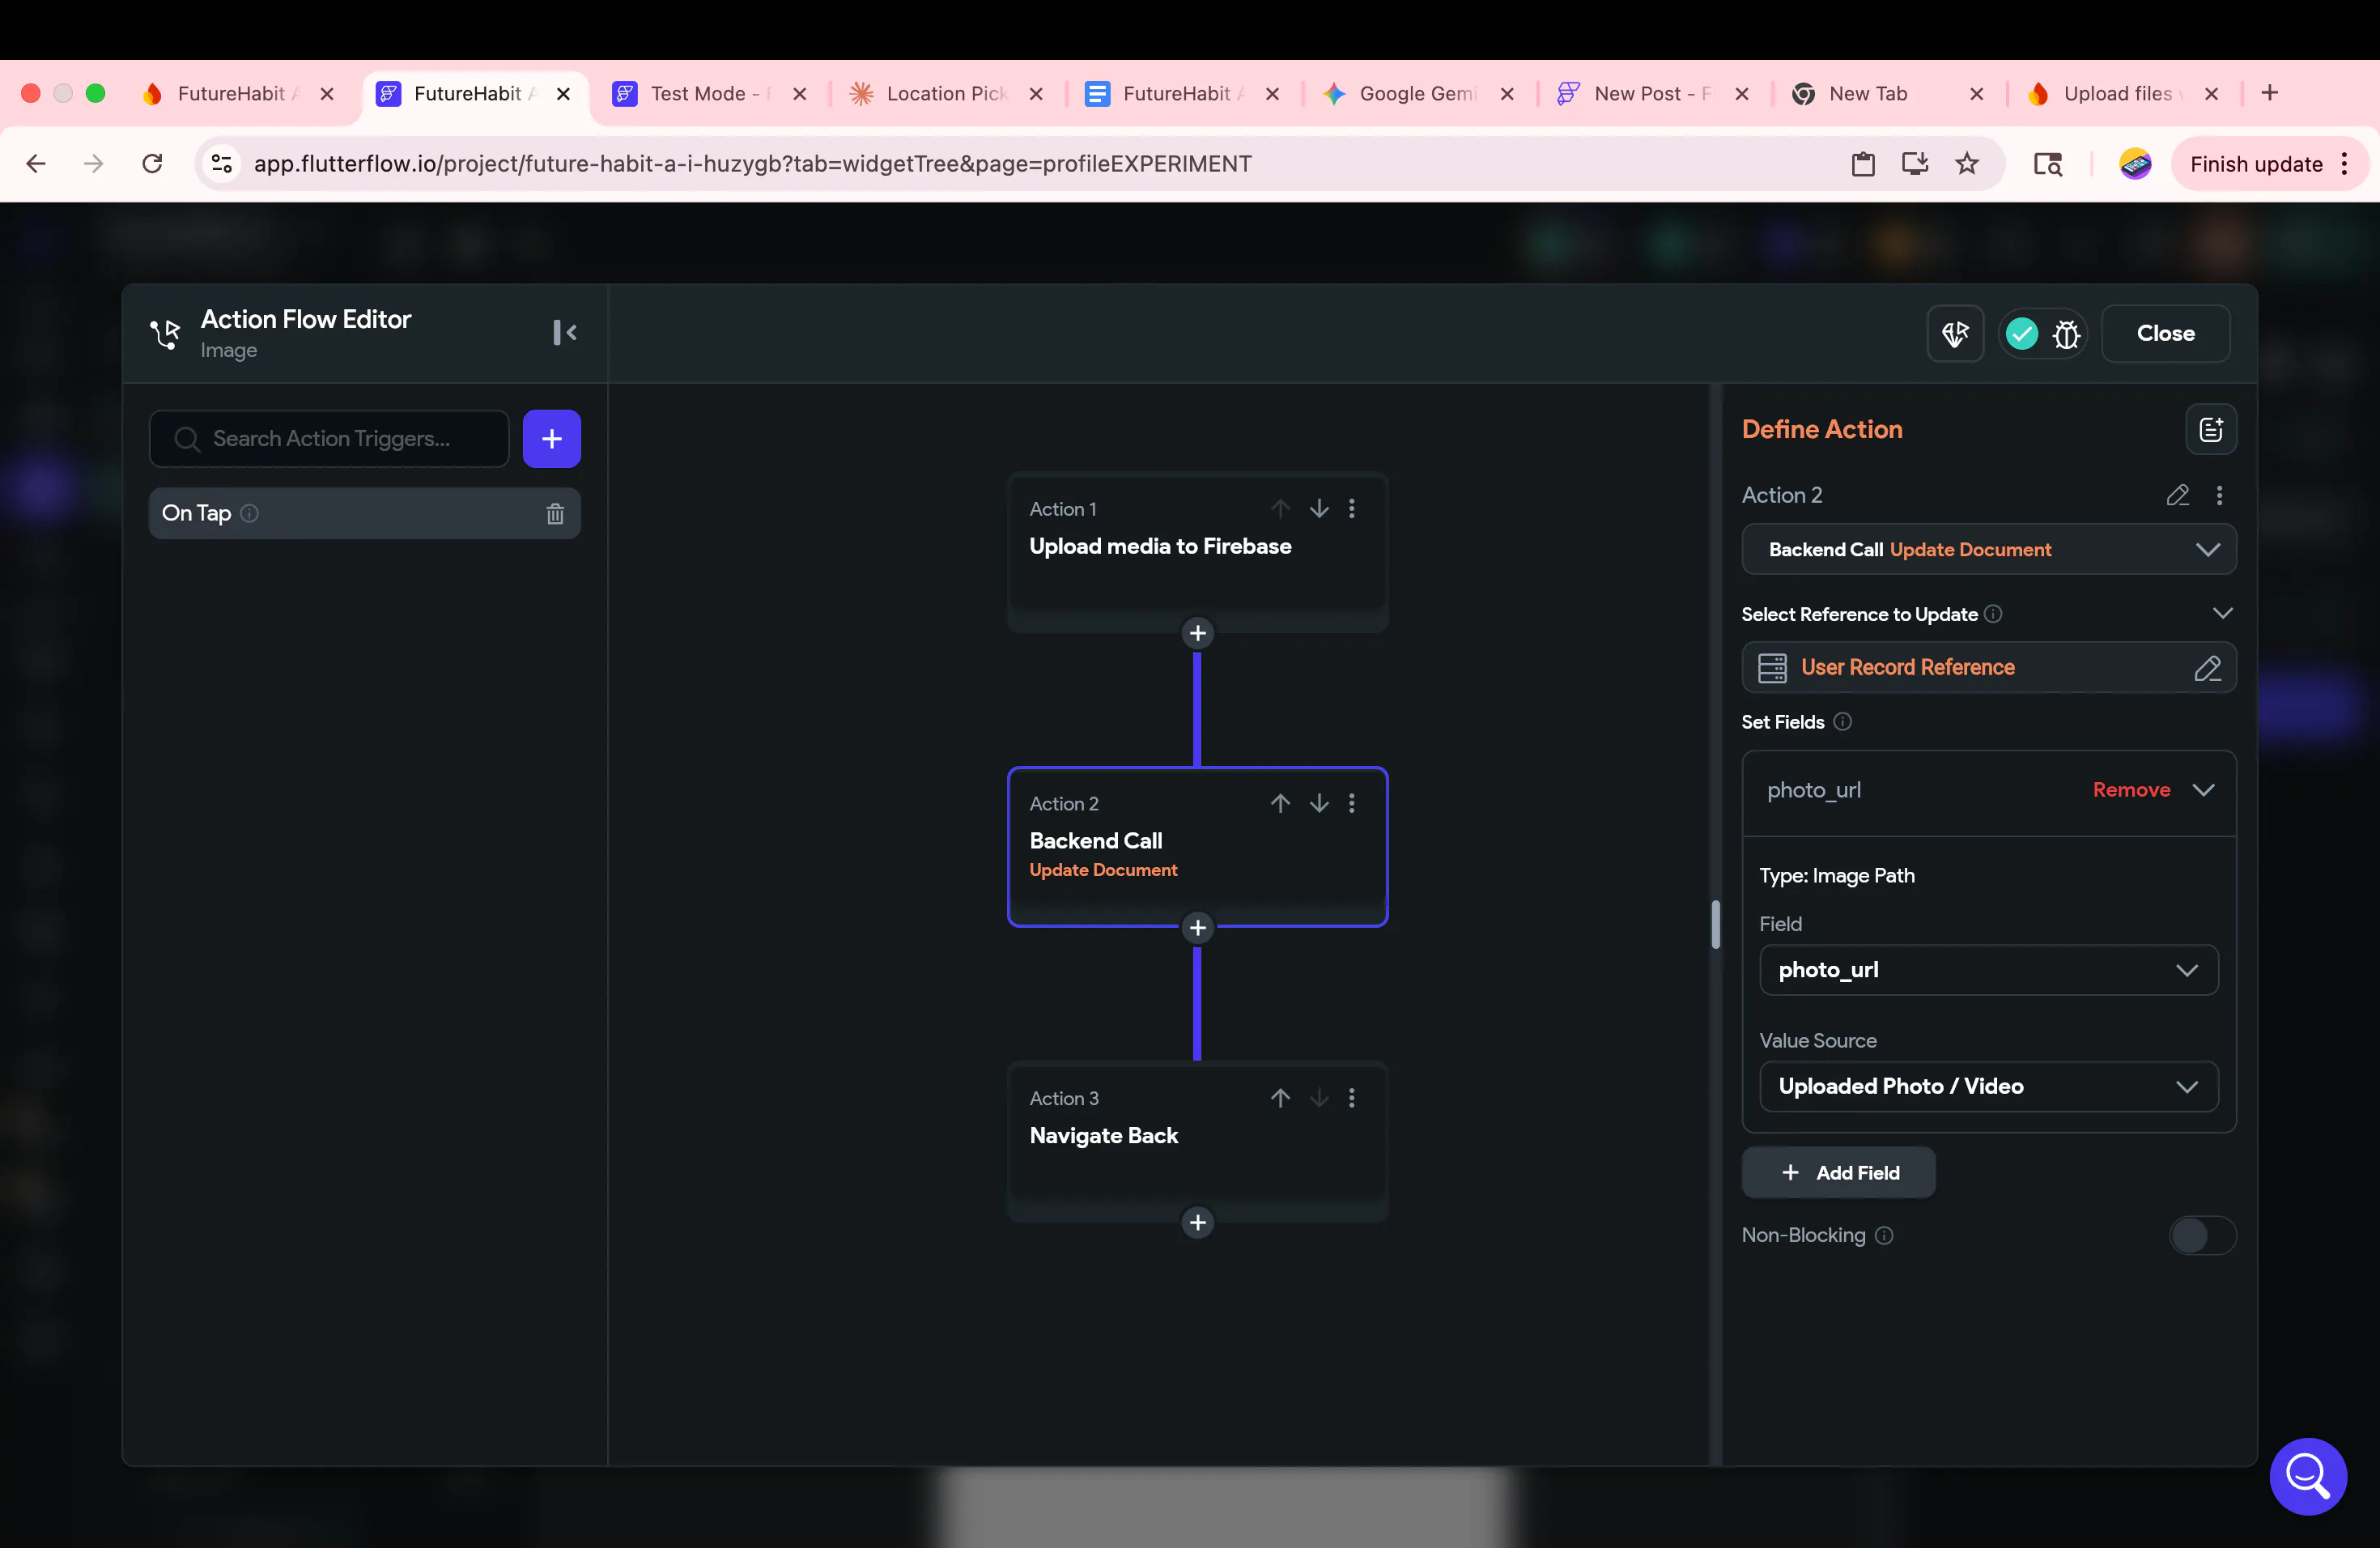Viewport: 2380px width, 1548px height.
Task: Open Action 2 card three-dot menu
Action: pos(1352,803)
